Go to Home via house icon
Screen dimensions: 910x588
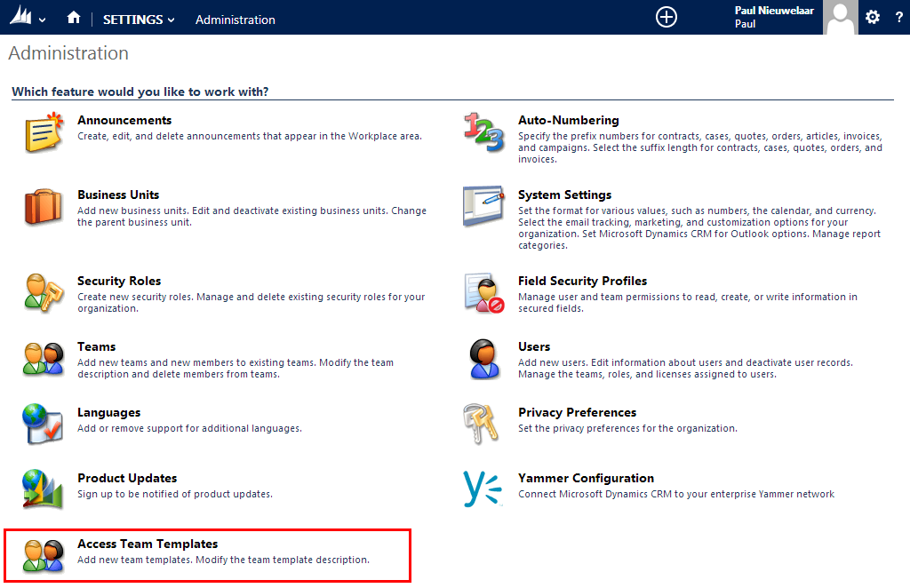coord(74,19)
